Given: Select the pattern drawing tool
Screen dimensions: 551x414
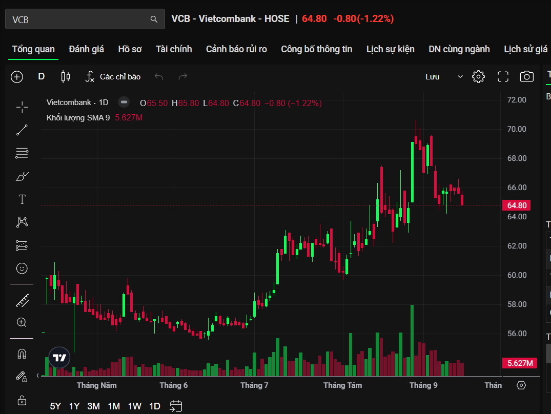Looking at the screenshot, I should coord(22,222).
